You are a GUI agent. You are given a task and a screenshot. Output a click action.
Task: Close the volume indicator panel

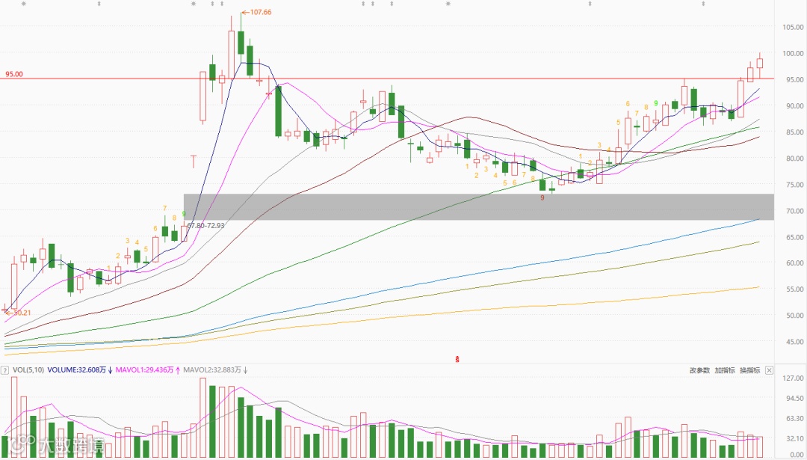769,370
